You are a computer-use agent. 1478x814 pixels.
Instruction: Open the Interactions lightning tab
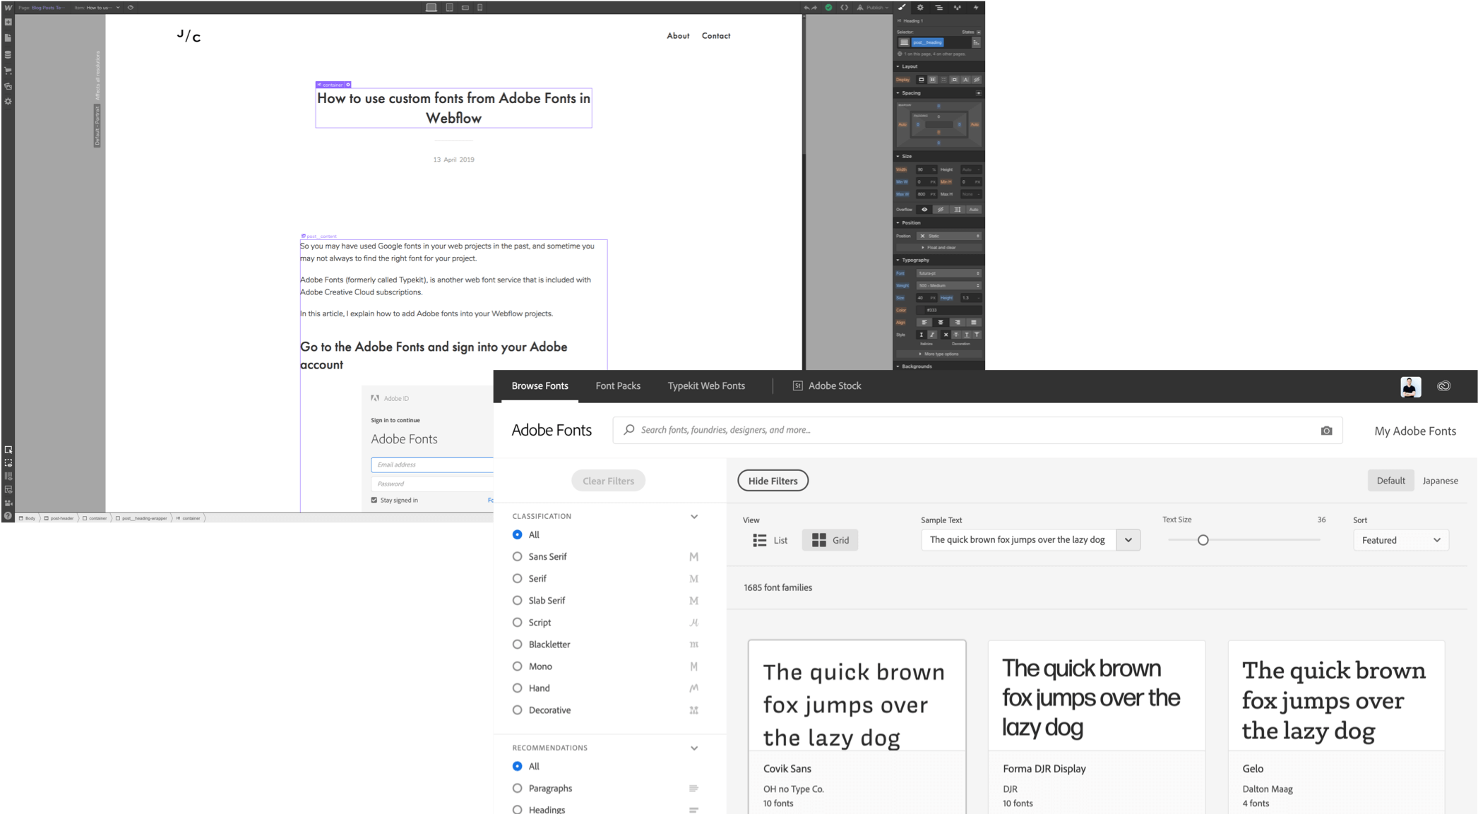point(976,8)
